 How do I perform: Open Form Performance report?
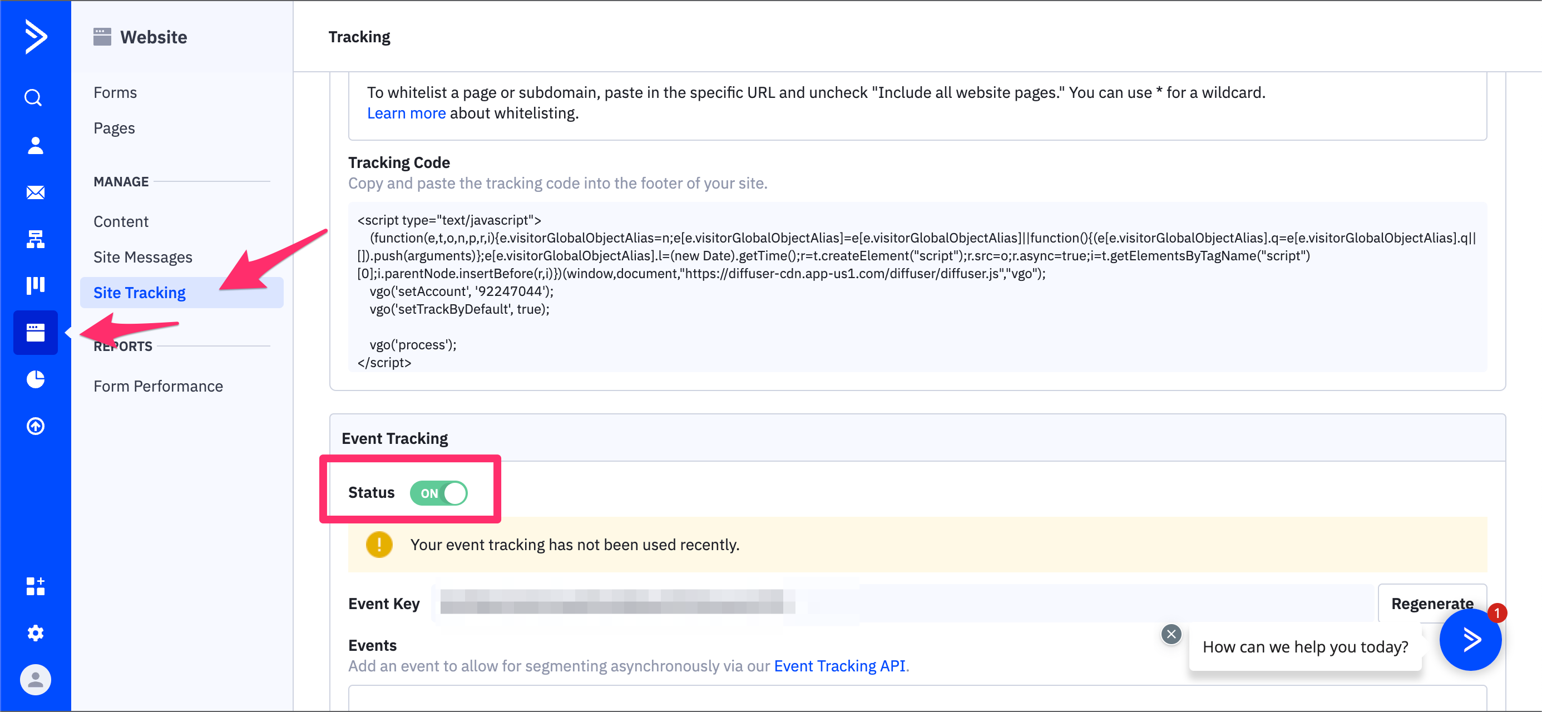[x=158, y=386]
